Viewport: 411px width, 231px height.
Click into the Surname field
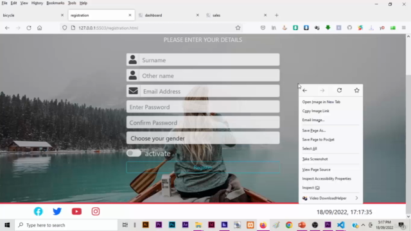point(209,60)
